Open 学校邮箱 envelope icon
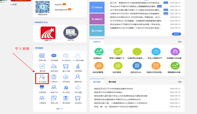This screenshot has width=197, height=114. click(x=54, y=56)
